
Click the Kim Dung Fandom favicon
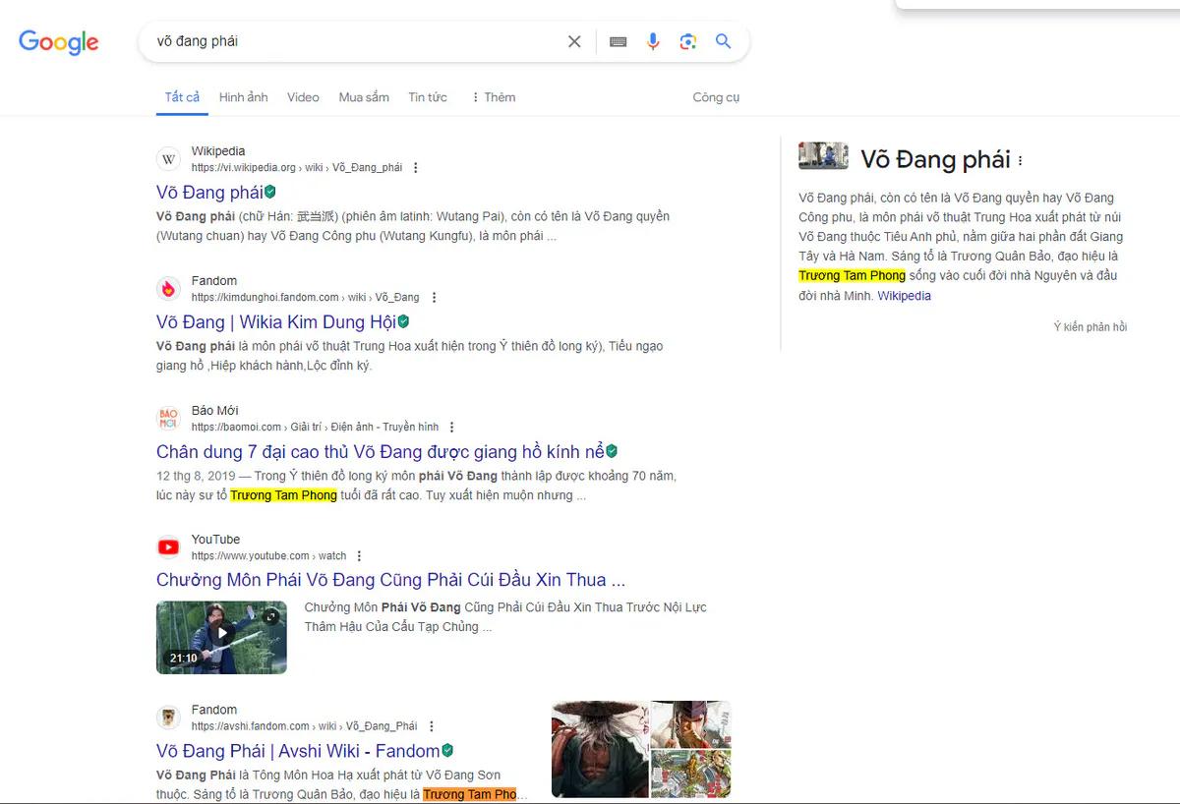pyautogui.click(x=169, y=289)
